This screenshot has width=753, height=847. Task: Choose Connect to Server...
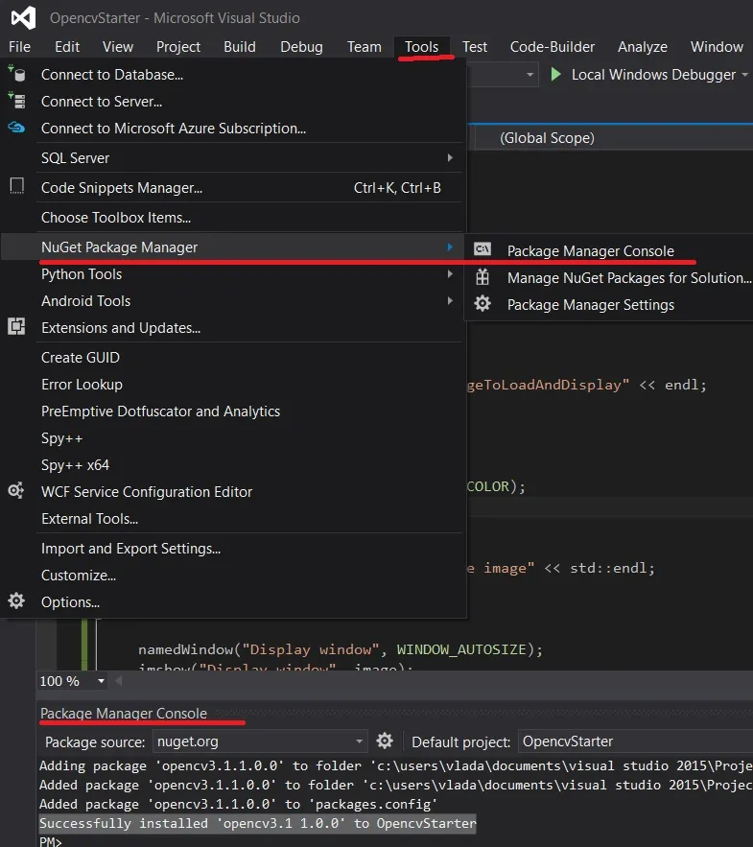coord(233,102)
